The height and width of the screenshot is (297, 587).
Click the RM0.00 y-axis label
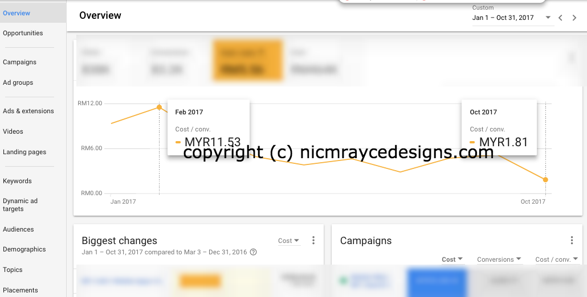(91, 193)
